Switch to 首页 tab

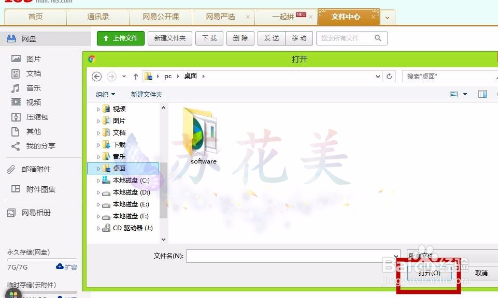(35, 17)
